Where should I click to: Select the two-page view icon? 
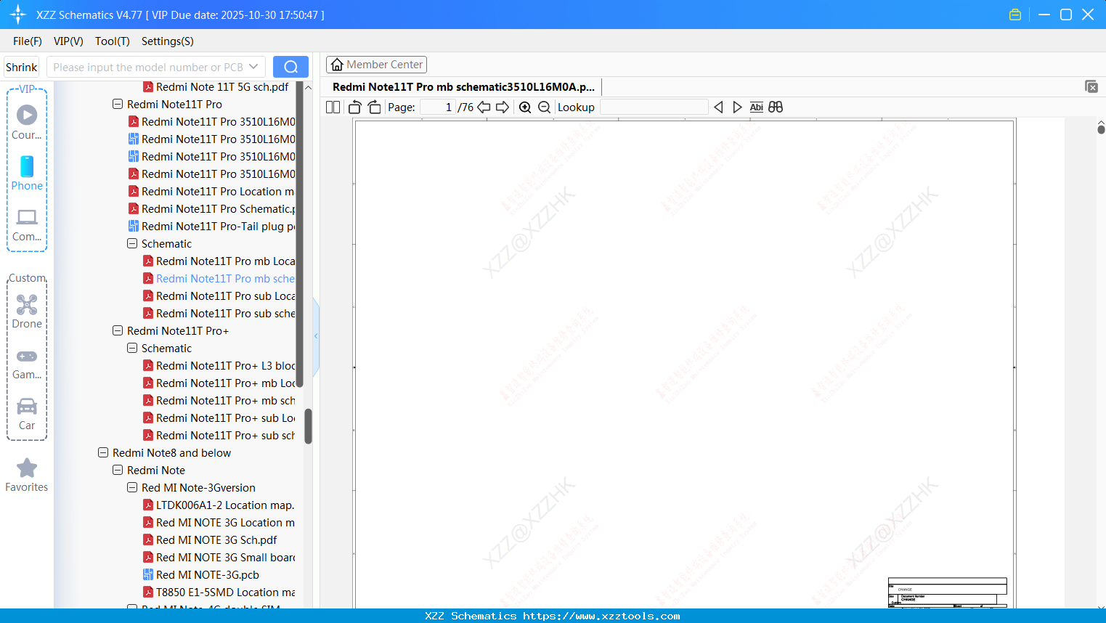pos(333,107)
